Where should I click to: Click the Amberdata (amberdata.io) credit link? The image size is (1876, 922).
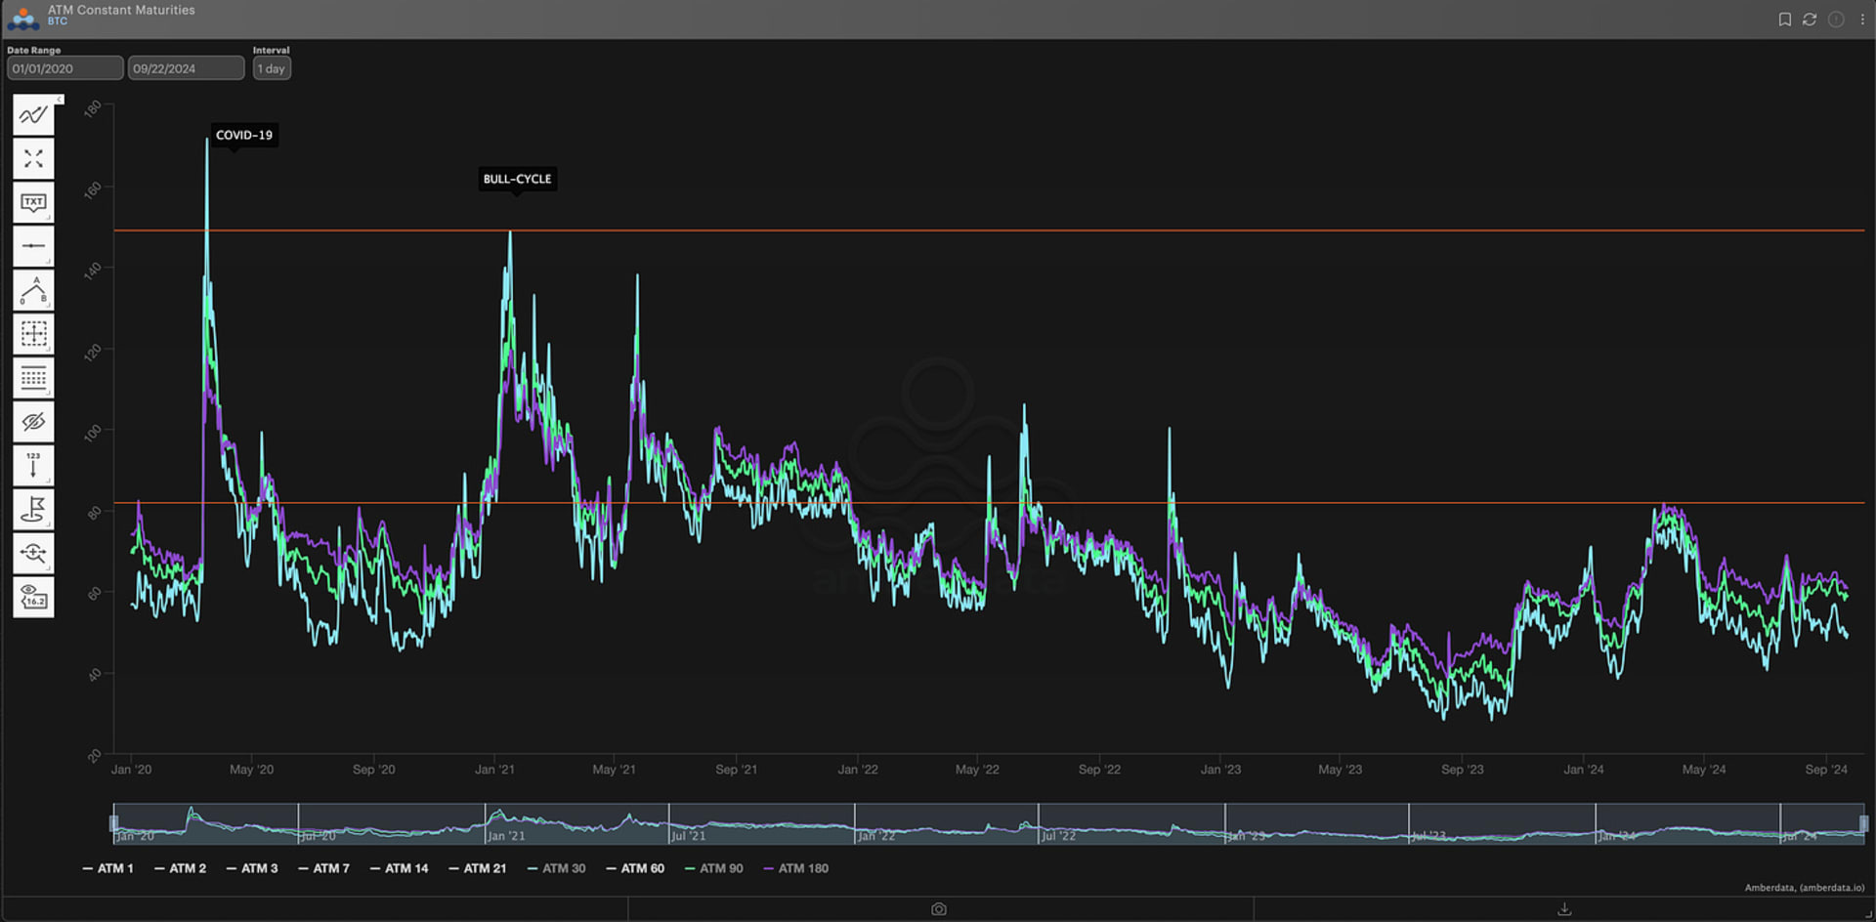click(1804, 888)
